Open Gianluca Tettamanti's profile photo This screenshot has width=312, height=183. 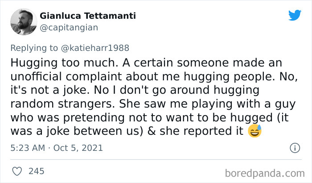tap(23, 21)
